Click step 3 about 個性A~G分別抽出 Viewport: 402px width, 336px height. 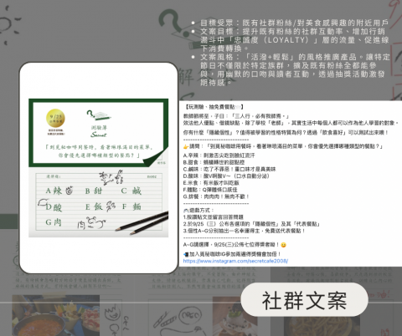click(245, 231)
